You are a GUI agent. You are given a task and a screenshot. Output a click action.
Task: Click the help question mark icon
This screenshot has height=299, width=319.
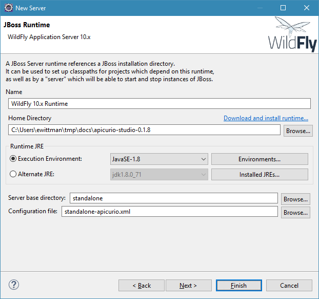pyautogui.click(x=14, y=285)
